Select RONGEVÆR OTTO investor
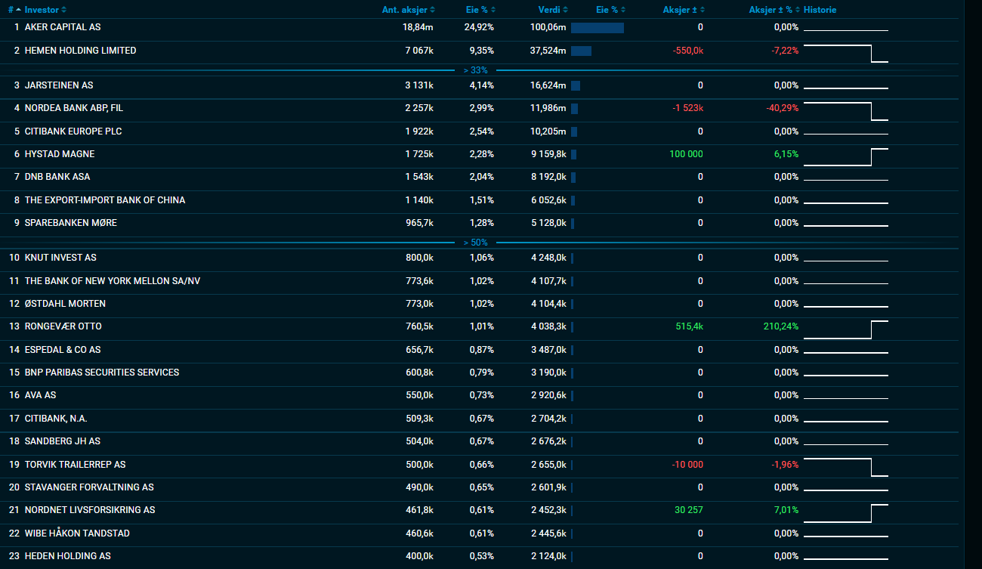Viewport: 982px width, 569px height. tap(63, 326)
